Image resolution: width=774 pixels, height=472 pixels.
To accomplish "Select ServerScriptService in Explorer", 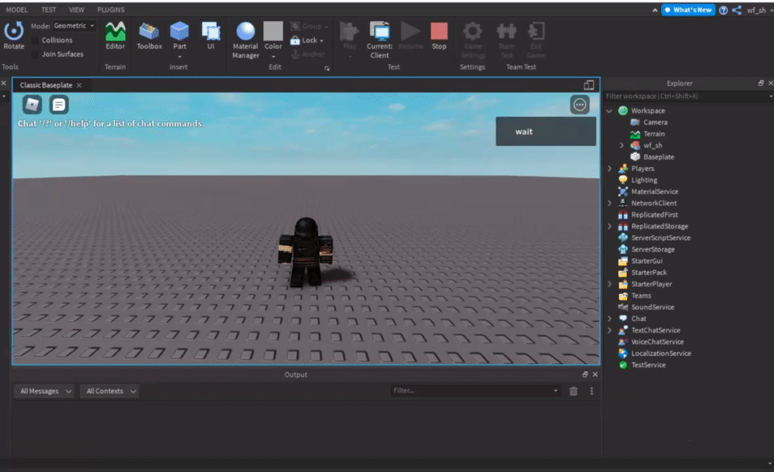I will 660,238.
